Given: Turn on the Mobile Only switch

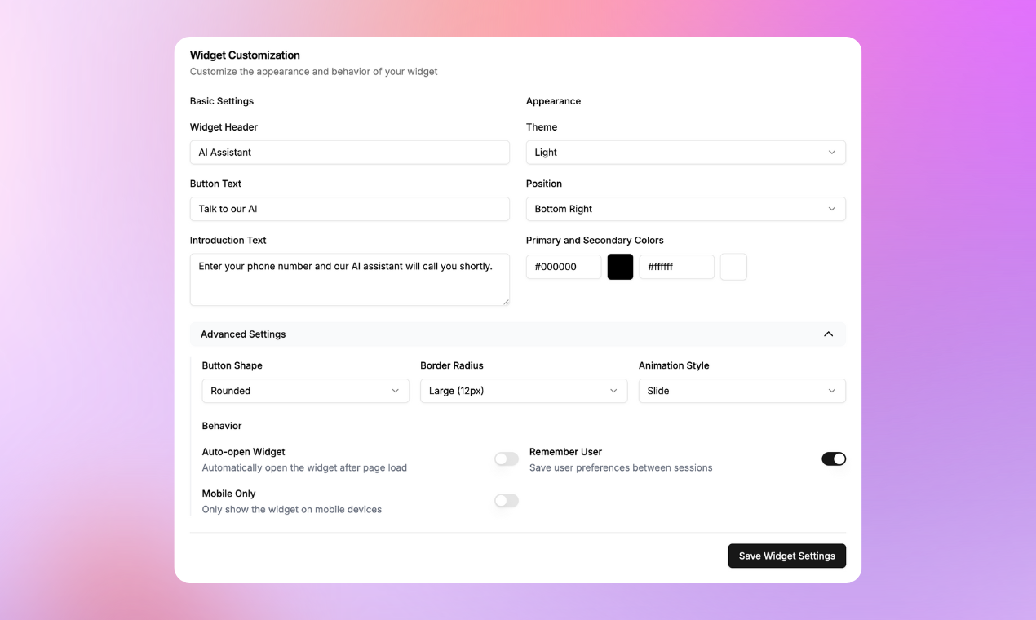Looking at the screenshot, I should 506,501.
